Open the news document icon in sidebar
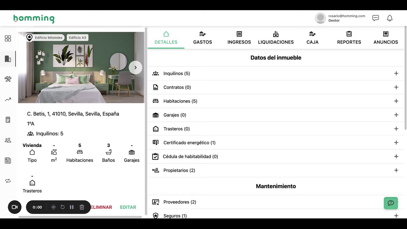407x229 pixels. (8, 161)
